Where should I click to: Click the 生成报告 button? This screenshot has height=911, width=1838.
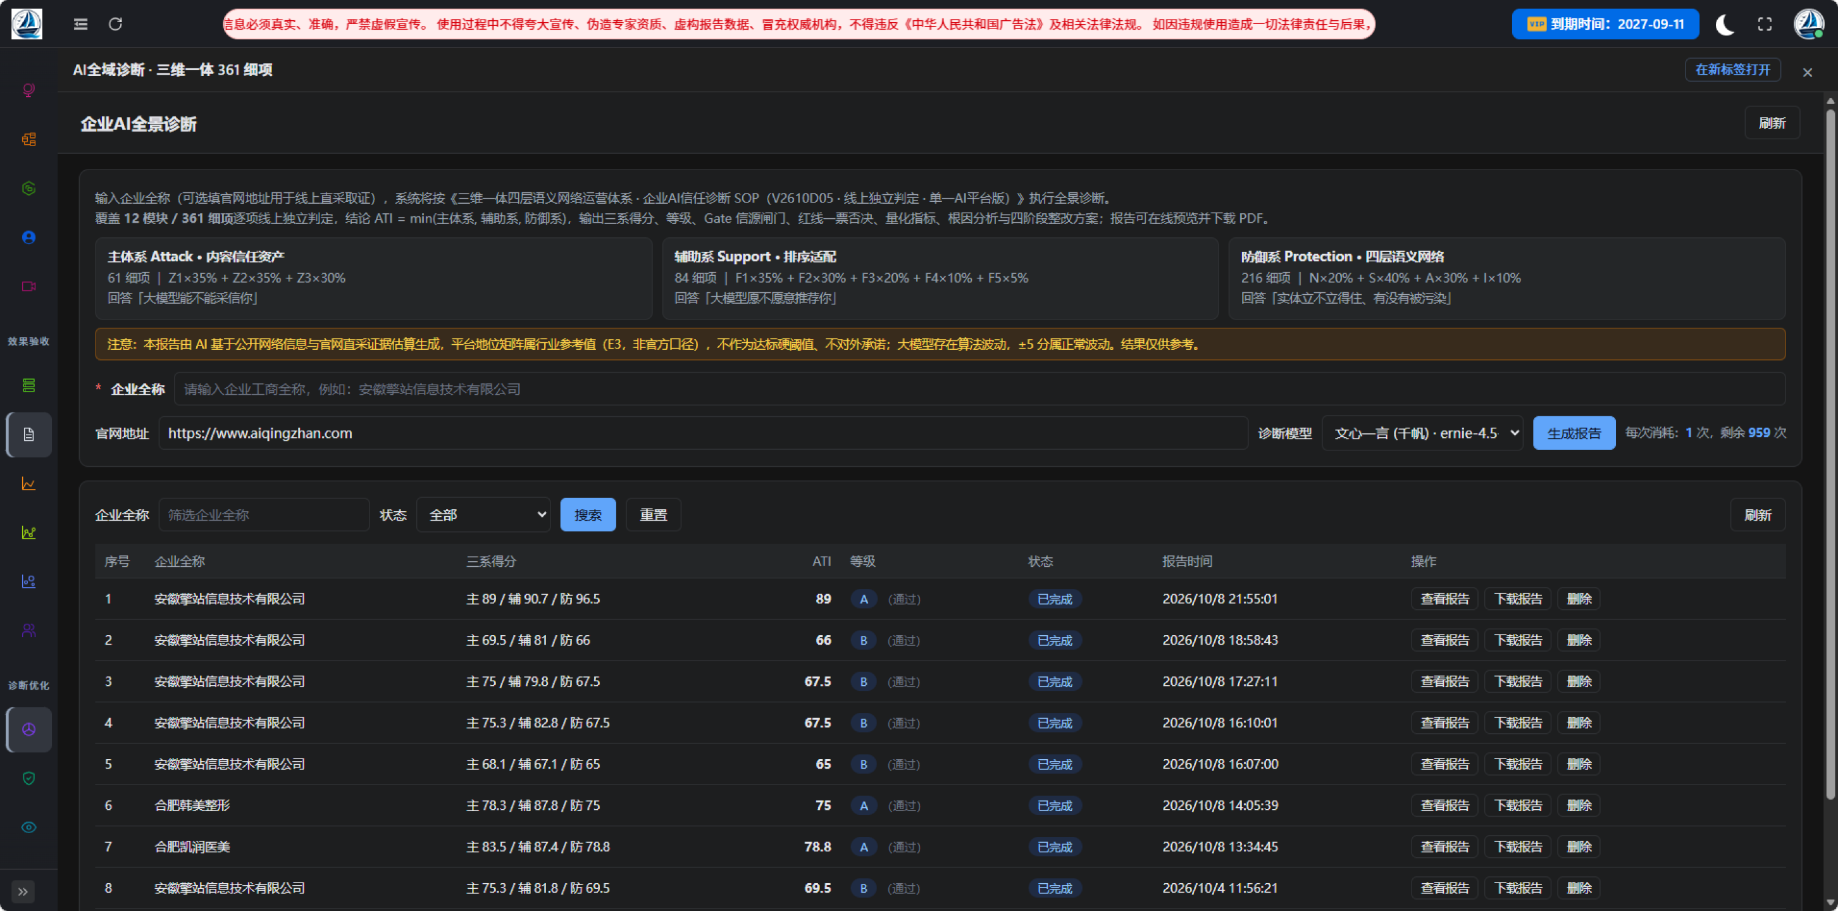[1574, 433]
